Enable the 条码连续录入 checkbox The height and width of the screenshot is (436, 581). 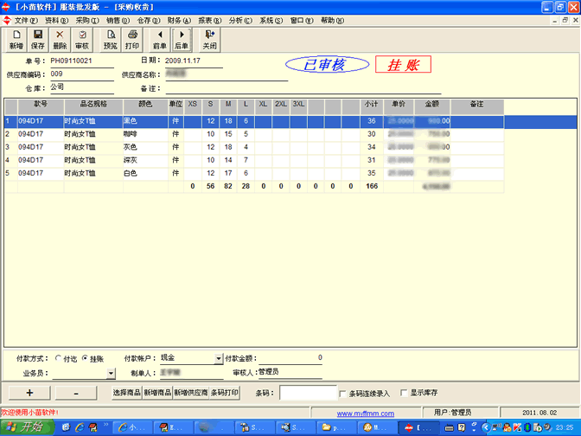click(344, 393)
